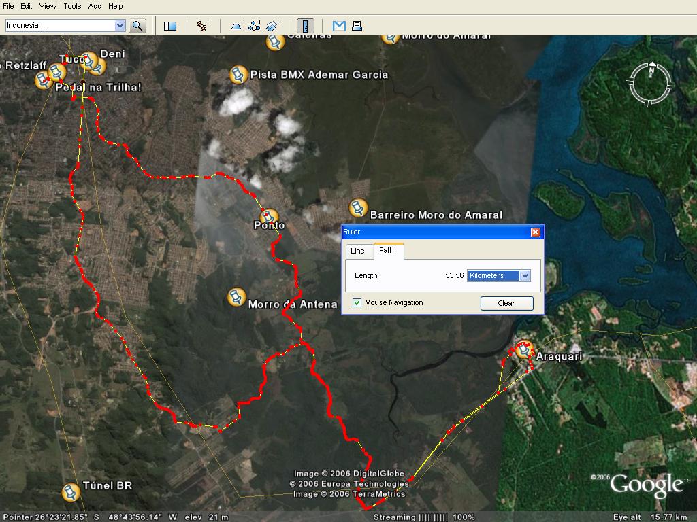Close the Ruler dialog
Viewport: 697px width, 522px height.
tap(535, 232)
